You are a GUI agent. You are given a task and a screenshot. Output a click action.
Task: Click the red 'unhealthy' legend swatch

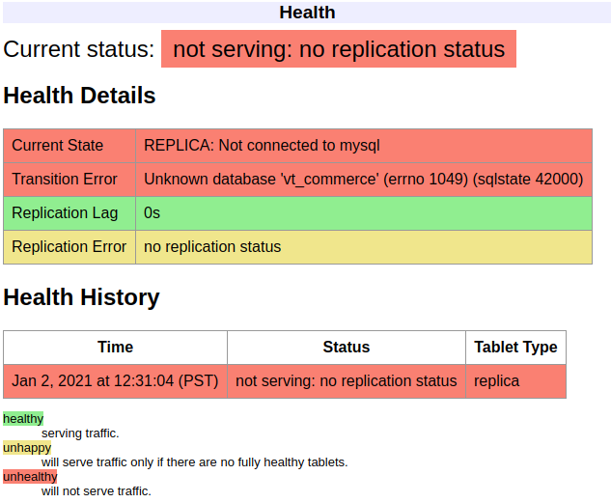click(x=30, y=477)
